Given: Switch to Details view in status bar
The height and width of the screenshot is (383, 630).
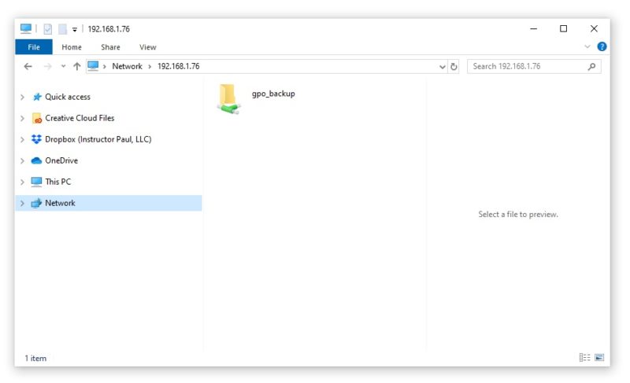Looking at the screenshot, I should (584, 358).
